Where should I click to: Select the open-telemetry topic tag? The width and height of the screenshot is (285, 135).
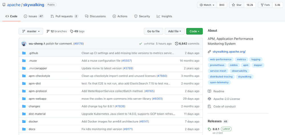[219, 82]
